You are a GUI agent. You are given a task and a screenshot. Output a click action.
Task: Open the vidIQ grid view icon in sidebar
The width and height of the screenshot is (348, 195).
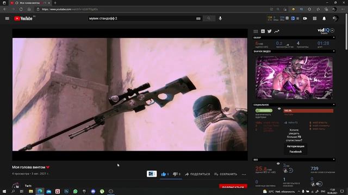[x=256, y=31]
